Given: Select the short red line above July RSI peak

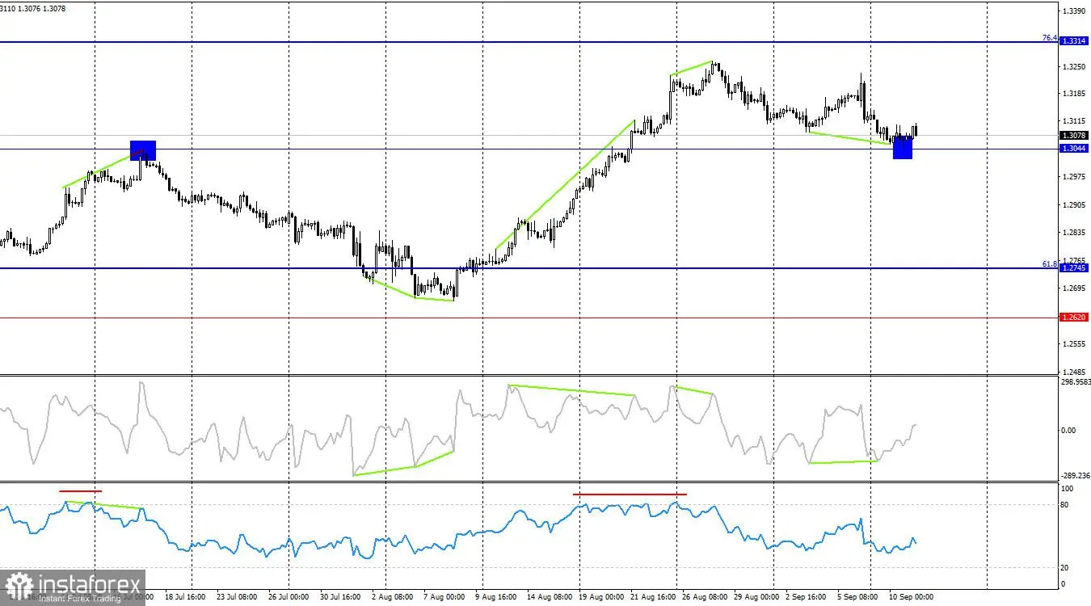Looking at the screenshot, I should click(81, 490).
